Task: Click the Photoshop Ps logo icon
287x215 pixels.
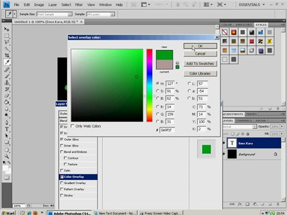Action: 6,4
